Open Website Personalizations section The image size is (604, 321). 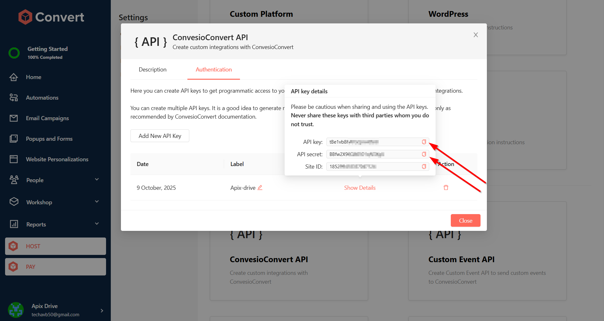(57, 159)
